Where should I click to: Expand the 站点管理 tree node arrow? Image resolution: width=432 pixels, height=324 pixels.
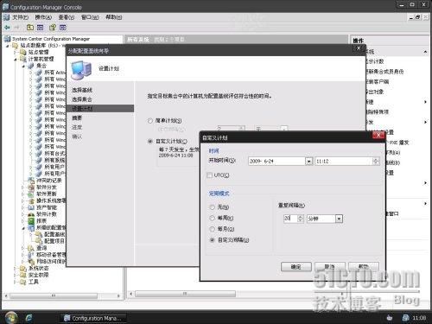point(16,53)
